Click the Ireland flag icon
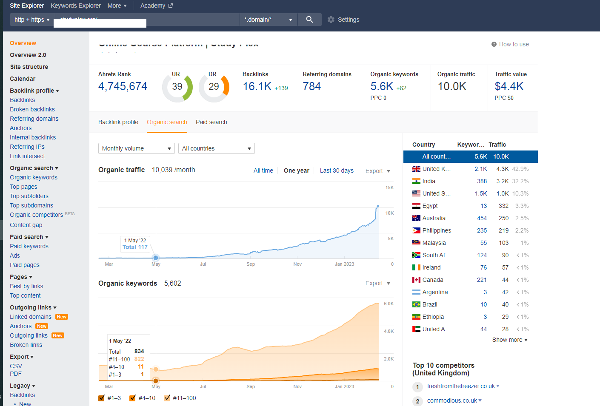600x406 pixels. pos(416,267)
